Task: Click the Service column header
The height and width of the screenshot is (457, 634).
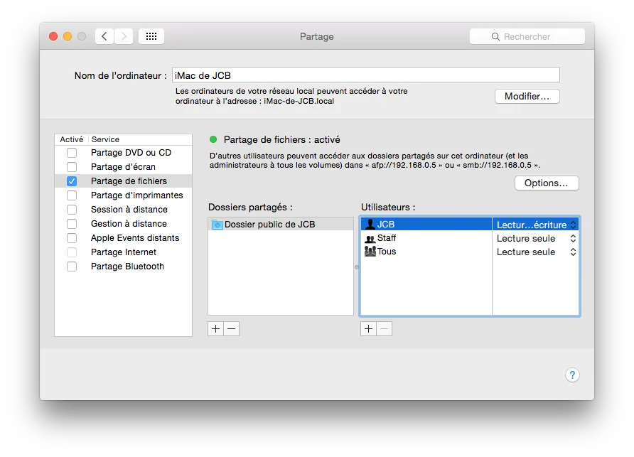Action: [140, 139]
